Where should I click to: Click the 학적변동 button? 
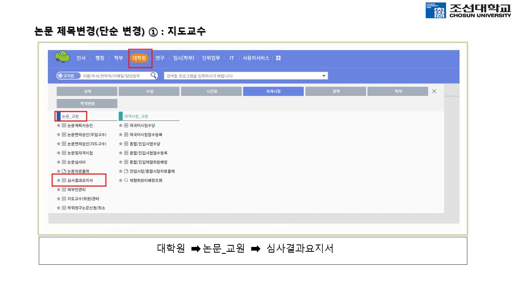coord(87,103)
